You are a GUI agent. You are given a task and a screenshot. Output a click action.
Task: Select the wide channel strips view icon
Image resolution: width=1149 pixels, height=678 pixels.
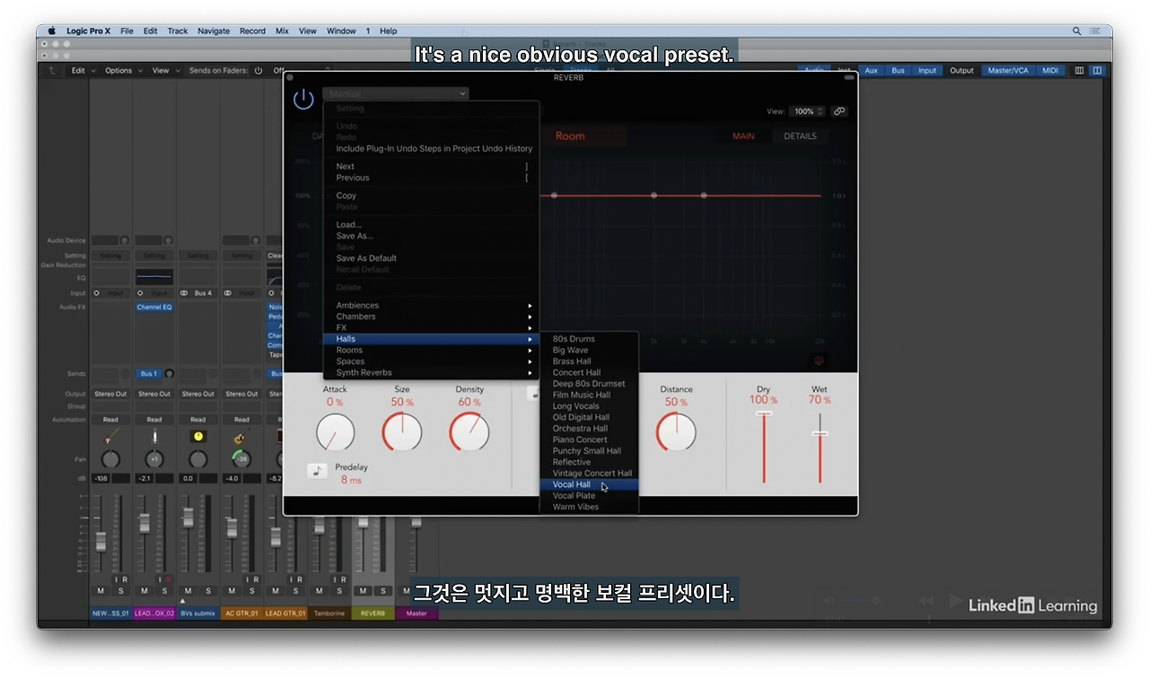pyautogui.click(x=1097, y=70)
